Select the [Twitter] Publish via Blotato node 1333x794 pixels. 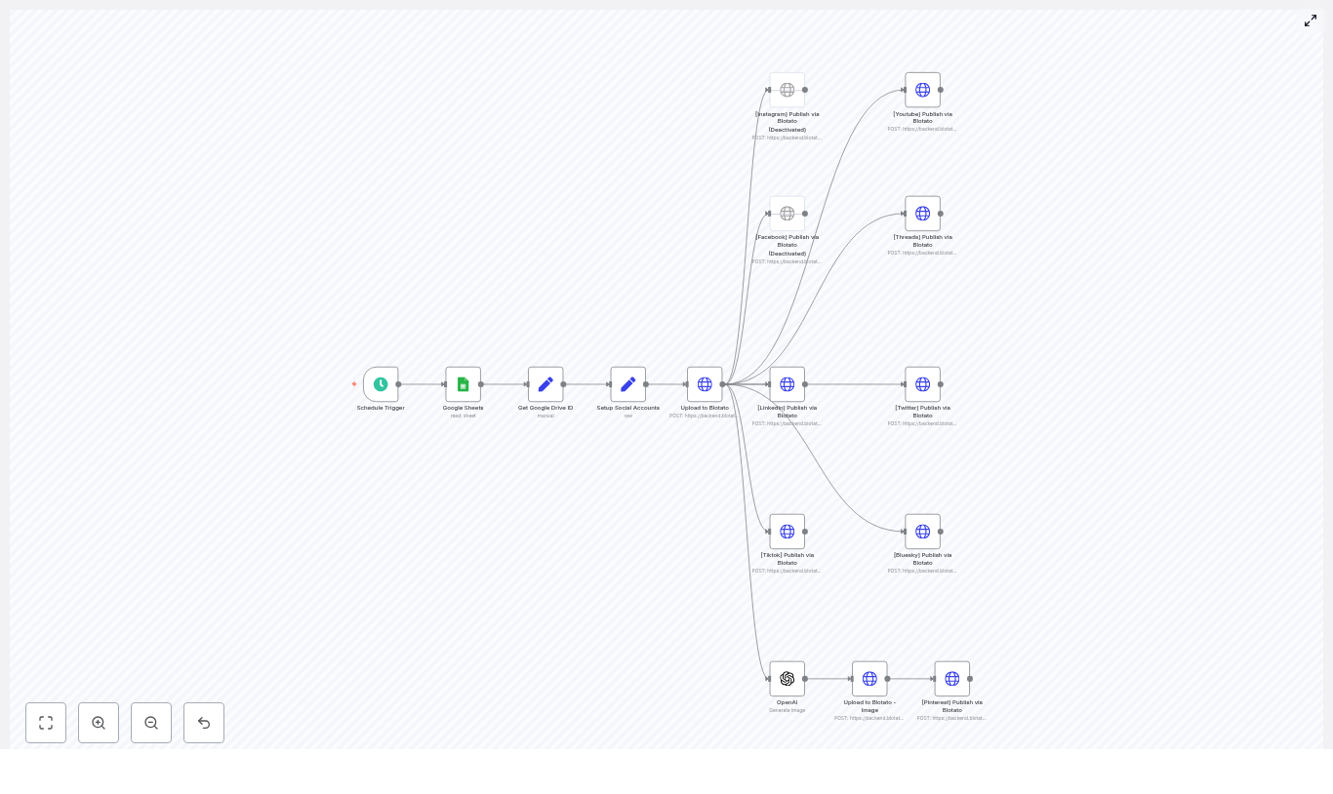922,384
